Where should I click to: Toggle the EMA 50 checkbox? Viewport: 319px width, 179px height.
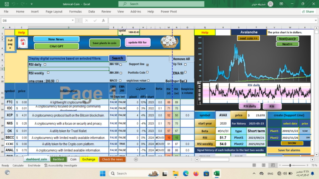pyautogui.click(x=185, y=72)
